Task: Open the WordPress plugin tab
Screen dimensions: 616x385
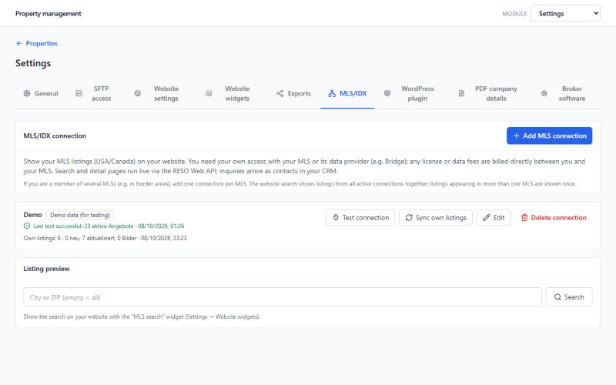Action: pyautogui.click(x=409, y=93)
